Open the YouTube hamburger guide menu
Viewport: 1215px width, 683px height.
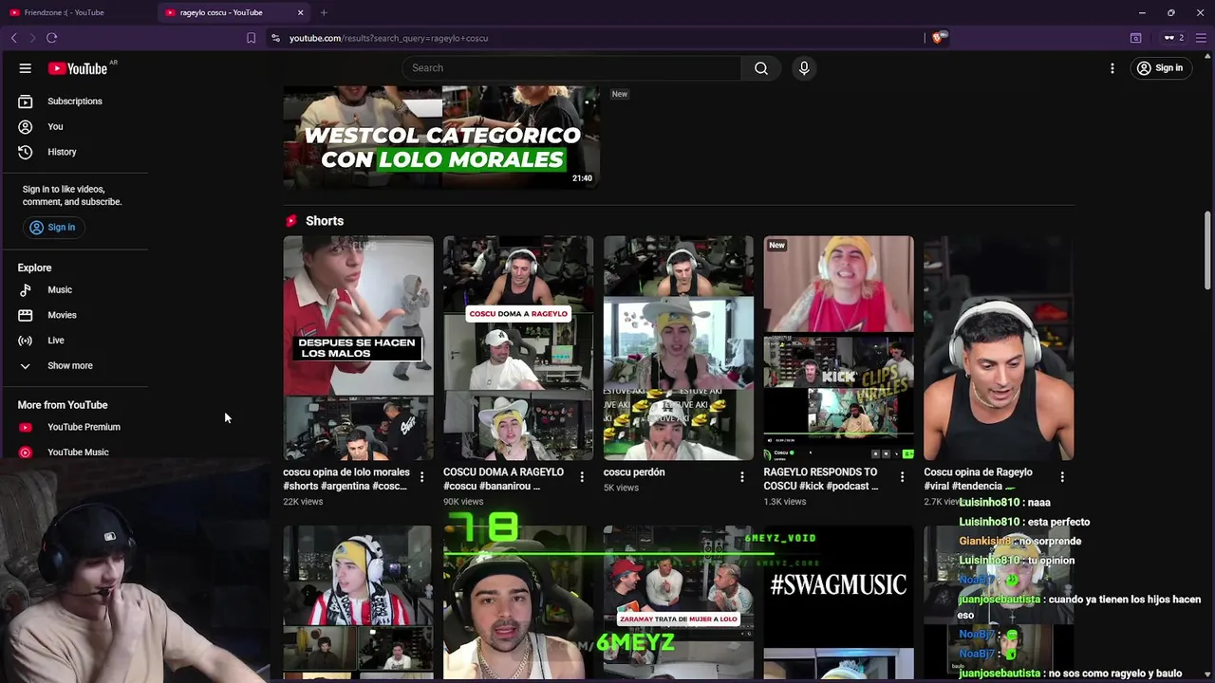26,68
